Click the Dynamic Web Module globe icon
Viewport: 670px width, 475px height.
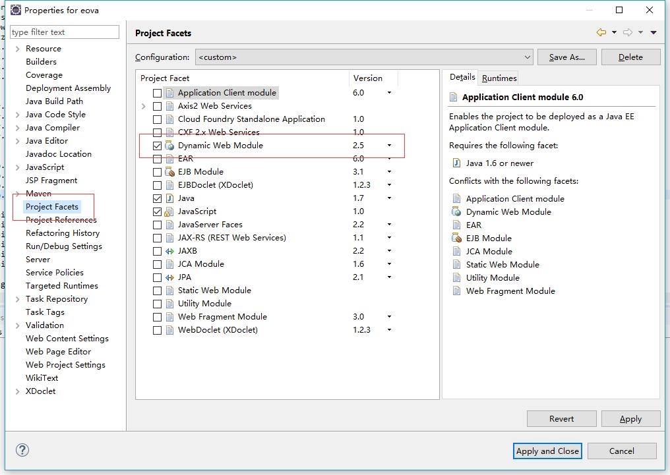[x=169, y=146]
